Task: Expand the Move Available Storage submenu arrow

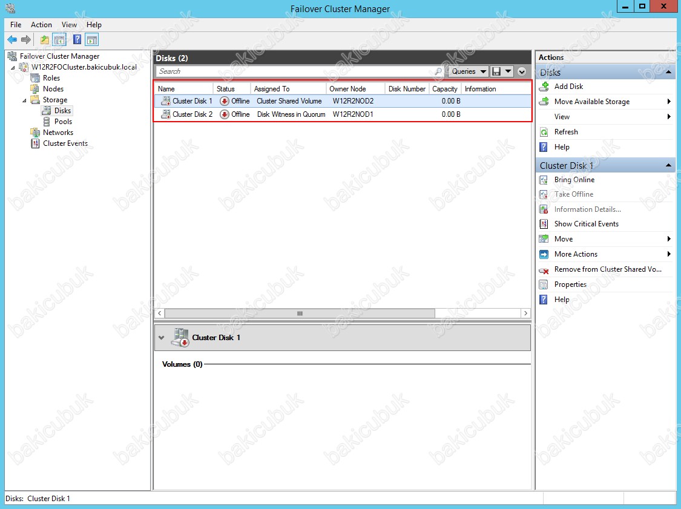Action: click(669, 102)
